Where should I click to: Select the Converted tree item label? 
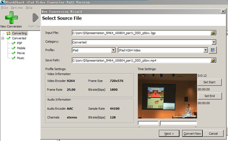click(19, 38)
